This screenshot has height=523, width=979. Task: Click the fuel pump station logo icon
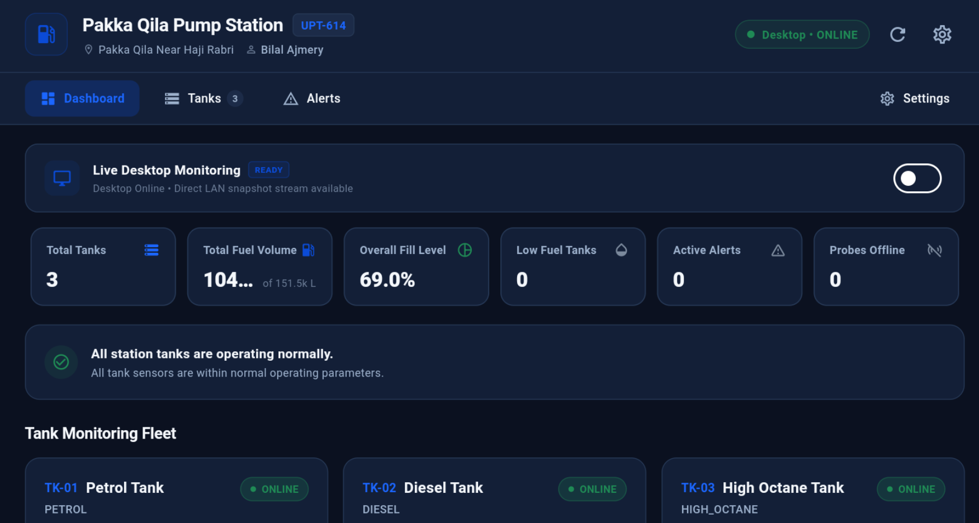click(46, 34)
